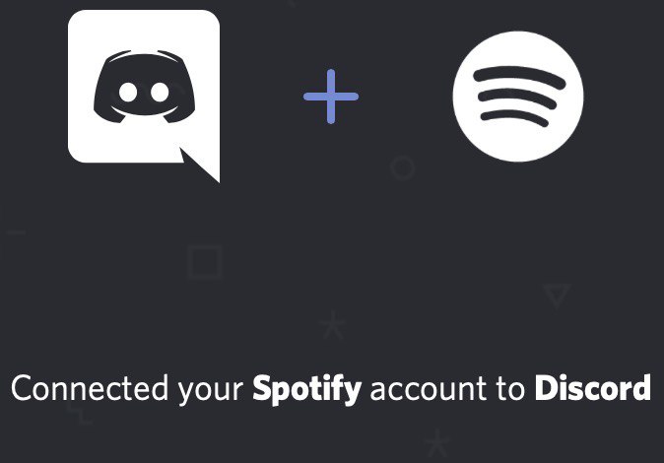Click the white Spotify logo
Viewport: 664px width, 463px height.
click(518, 97)
